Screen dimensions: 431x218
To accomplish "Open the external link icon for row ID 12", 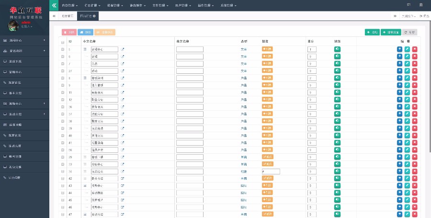I will 122,100.
